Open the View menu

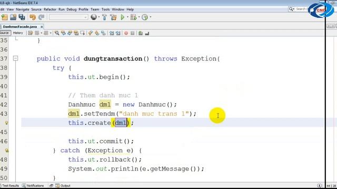10,9
